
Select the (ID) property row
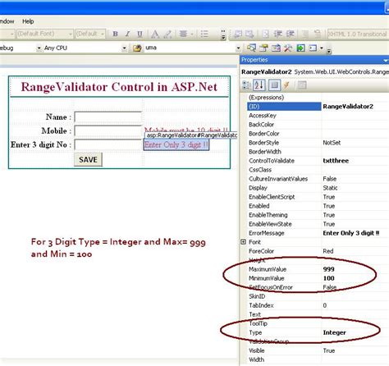tap(318, 107)
